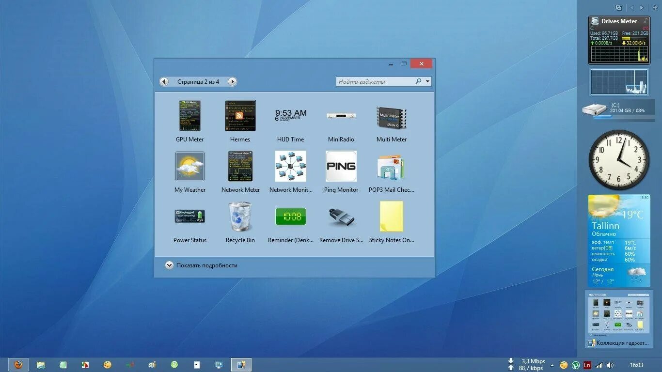Select the Network Meter gadget icon
The width and height of the screenshot is (662, 372).
point(240,166)
